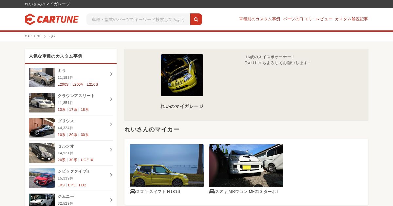Click the car icon beside スズキ MRワゴン MF21S
The image size is (393, 206).
click(212, 191)
